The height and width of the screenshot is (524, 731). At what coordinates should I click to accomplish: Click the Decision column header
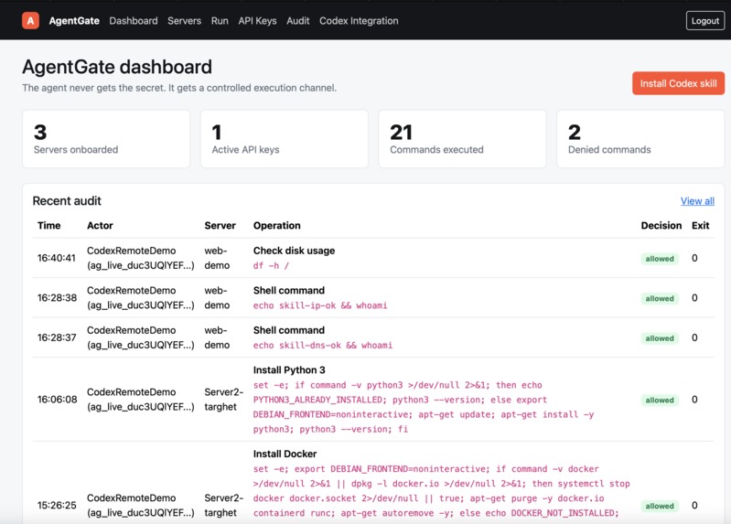661,226
